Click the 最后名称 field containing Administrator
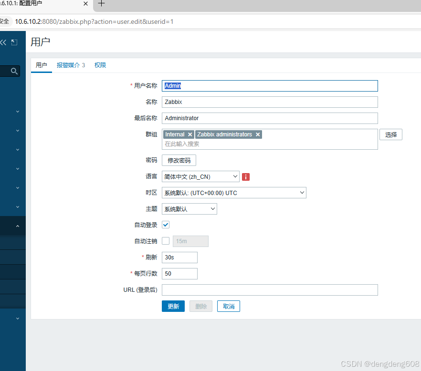Image resolution: width=421 pixels, height=371 pixels. click(x=270, y=118)
